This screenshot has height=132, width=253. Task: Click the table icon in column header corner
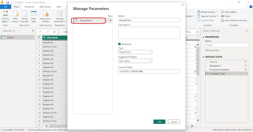[39, 37]
